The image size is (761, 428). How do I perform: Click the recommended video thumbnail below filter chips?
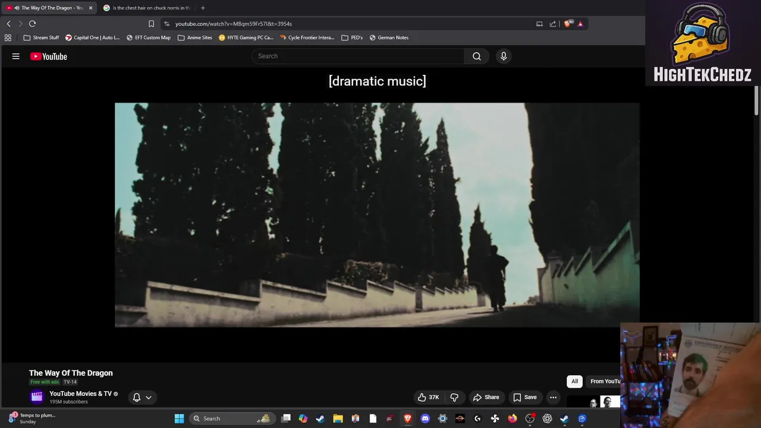593,402
